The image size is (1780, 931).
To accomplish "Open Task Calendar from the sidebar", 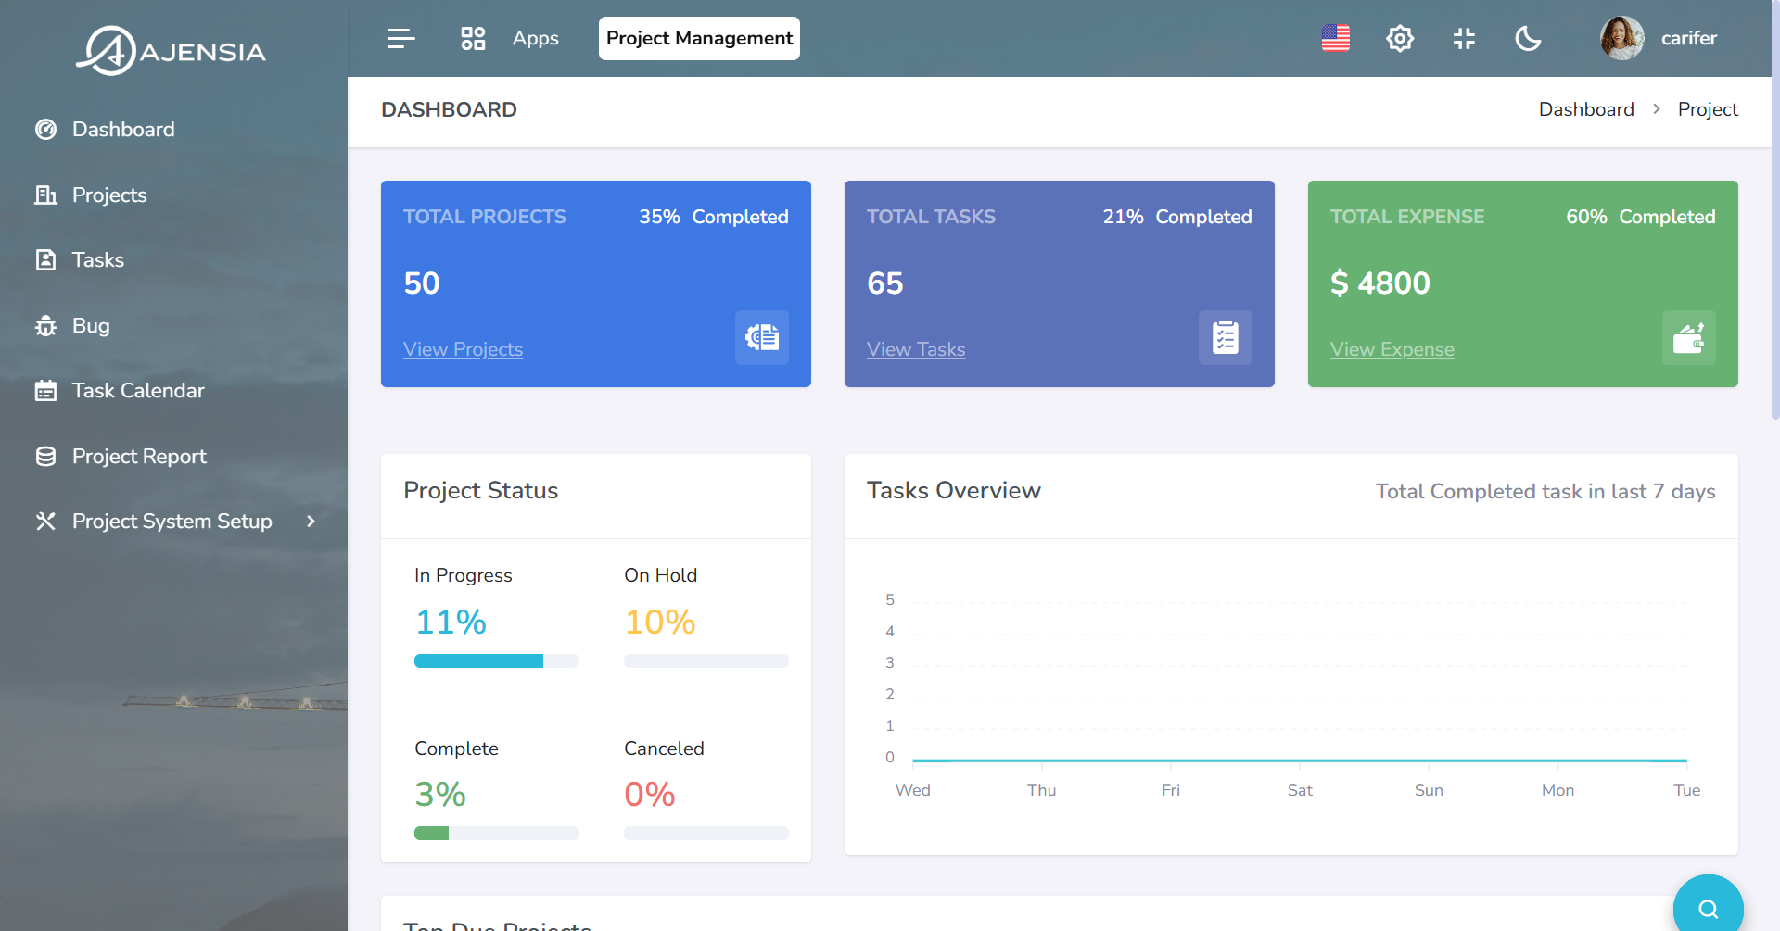I will pyautogui.click(x=138, y=391).
